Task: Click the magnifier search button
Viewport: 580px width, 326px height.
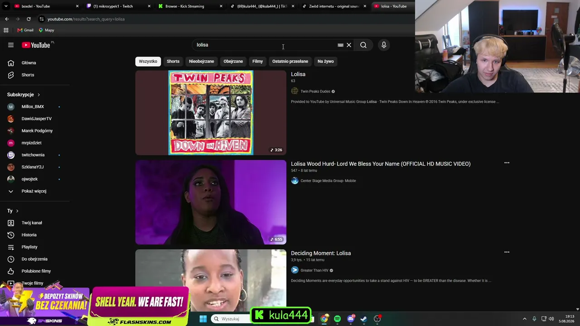Action: tap(363, 45)
